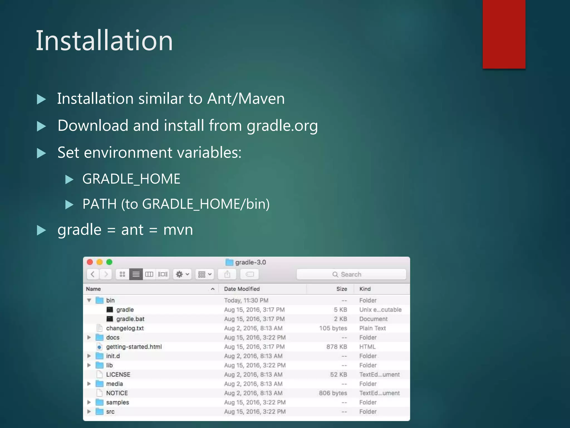Select the gradle.bat file icon
The height and width of the screenshot is (428, 570).
(x=110, y=319)
